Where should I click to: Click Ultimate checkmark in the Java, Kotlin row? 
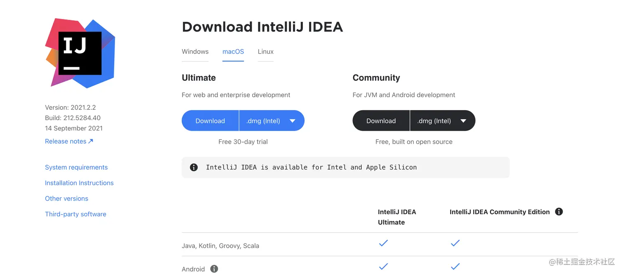coord(383,243)
